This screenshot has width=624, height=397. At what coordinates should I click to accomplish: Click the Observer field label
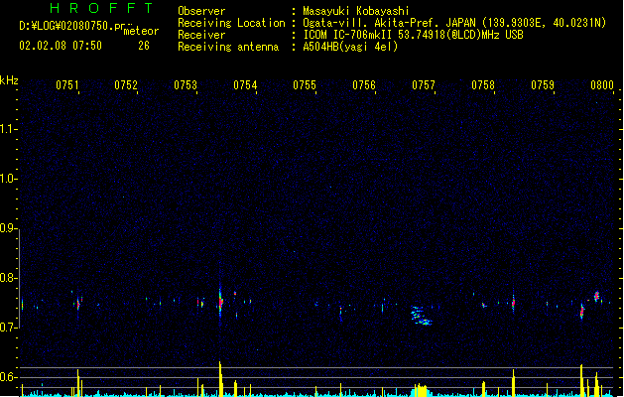click(x=201, y=11)
